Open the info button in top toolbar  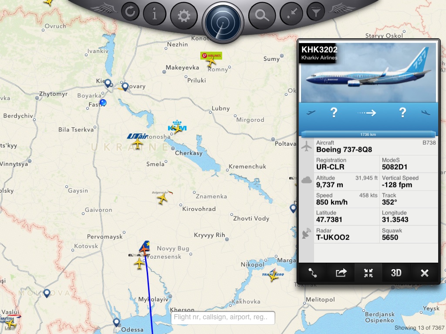tap(155, 13)
